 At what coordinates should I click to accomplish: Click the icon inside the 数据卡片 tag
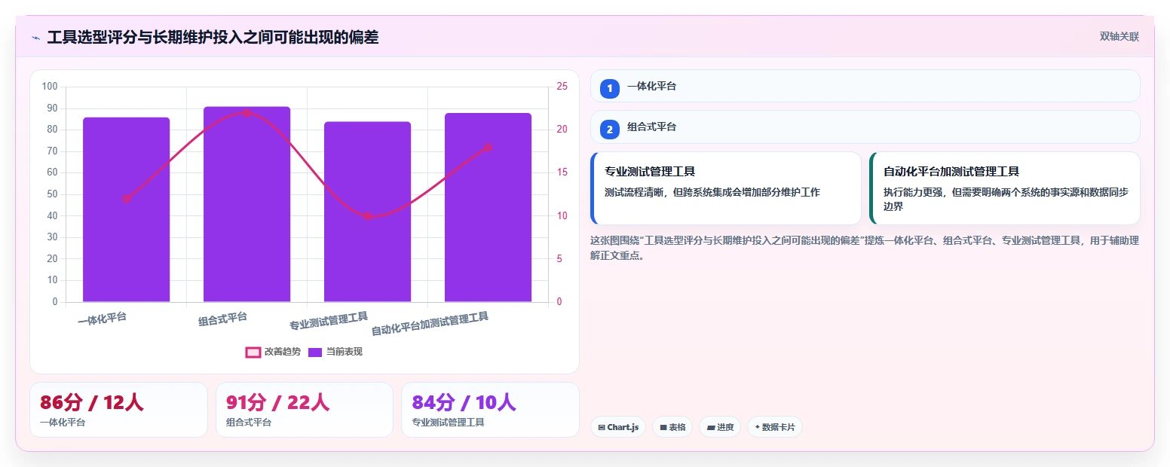click(x=757, y=427)
